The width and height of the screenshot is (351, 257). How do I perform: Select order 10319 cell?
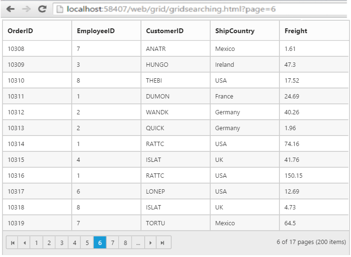[x=37, y=223]
